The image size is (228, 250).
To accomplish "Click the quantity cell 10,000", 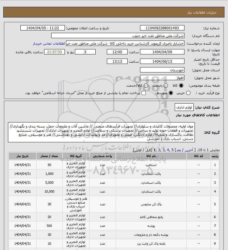I will point(49,191).
